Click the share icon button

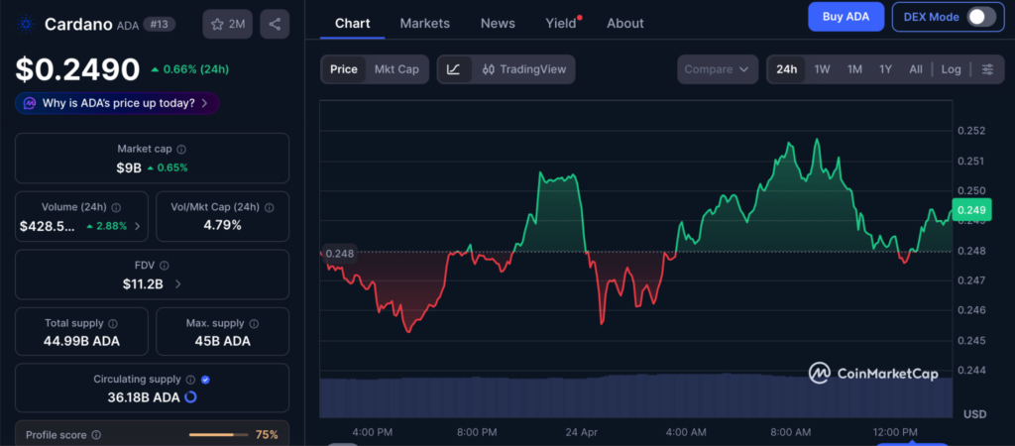point(275,24)
